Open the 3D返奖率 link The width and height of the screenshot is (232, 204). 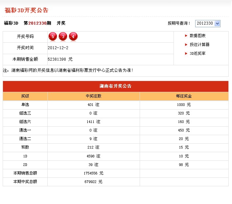pyautogui.click(x=197, y=53)
